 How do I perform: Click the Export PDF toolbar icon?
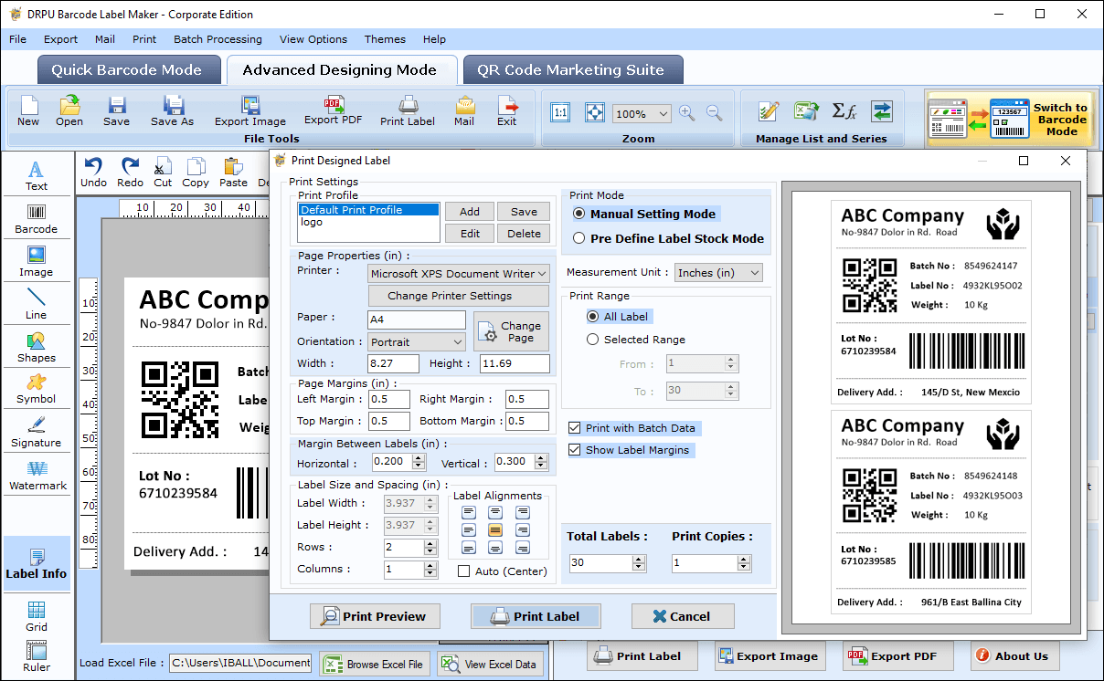(334, 110)
